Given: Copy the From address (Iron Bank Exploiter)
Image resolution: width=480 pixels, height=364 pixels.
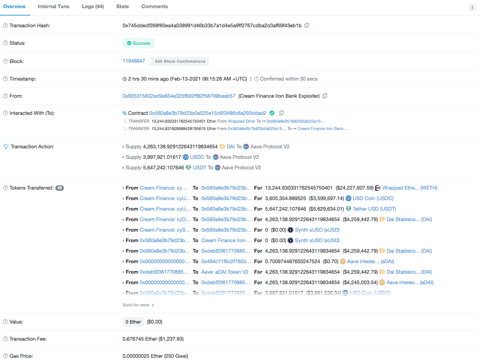Looking at the screenshot, I should (325, 96).
